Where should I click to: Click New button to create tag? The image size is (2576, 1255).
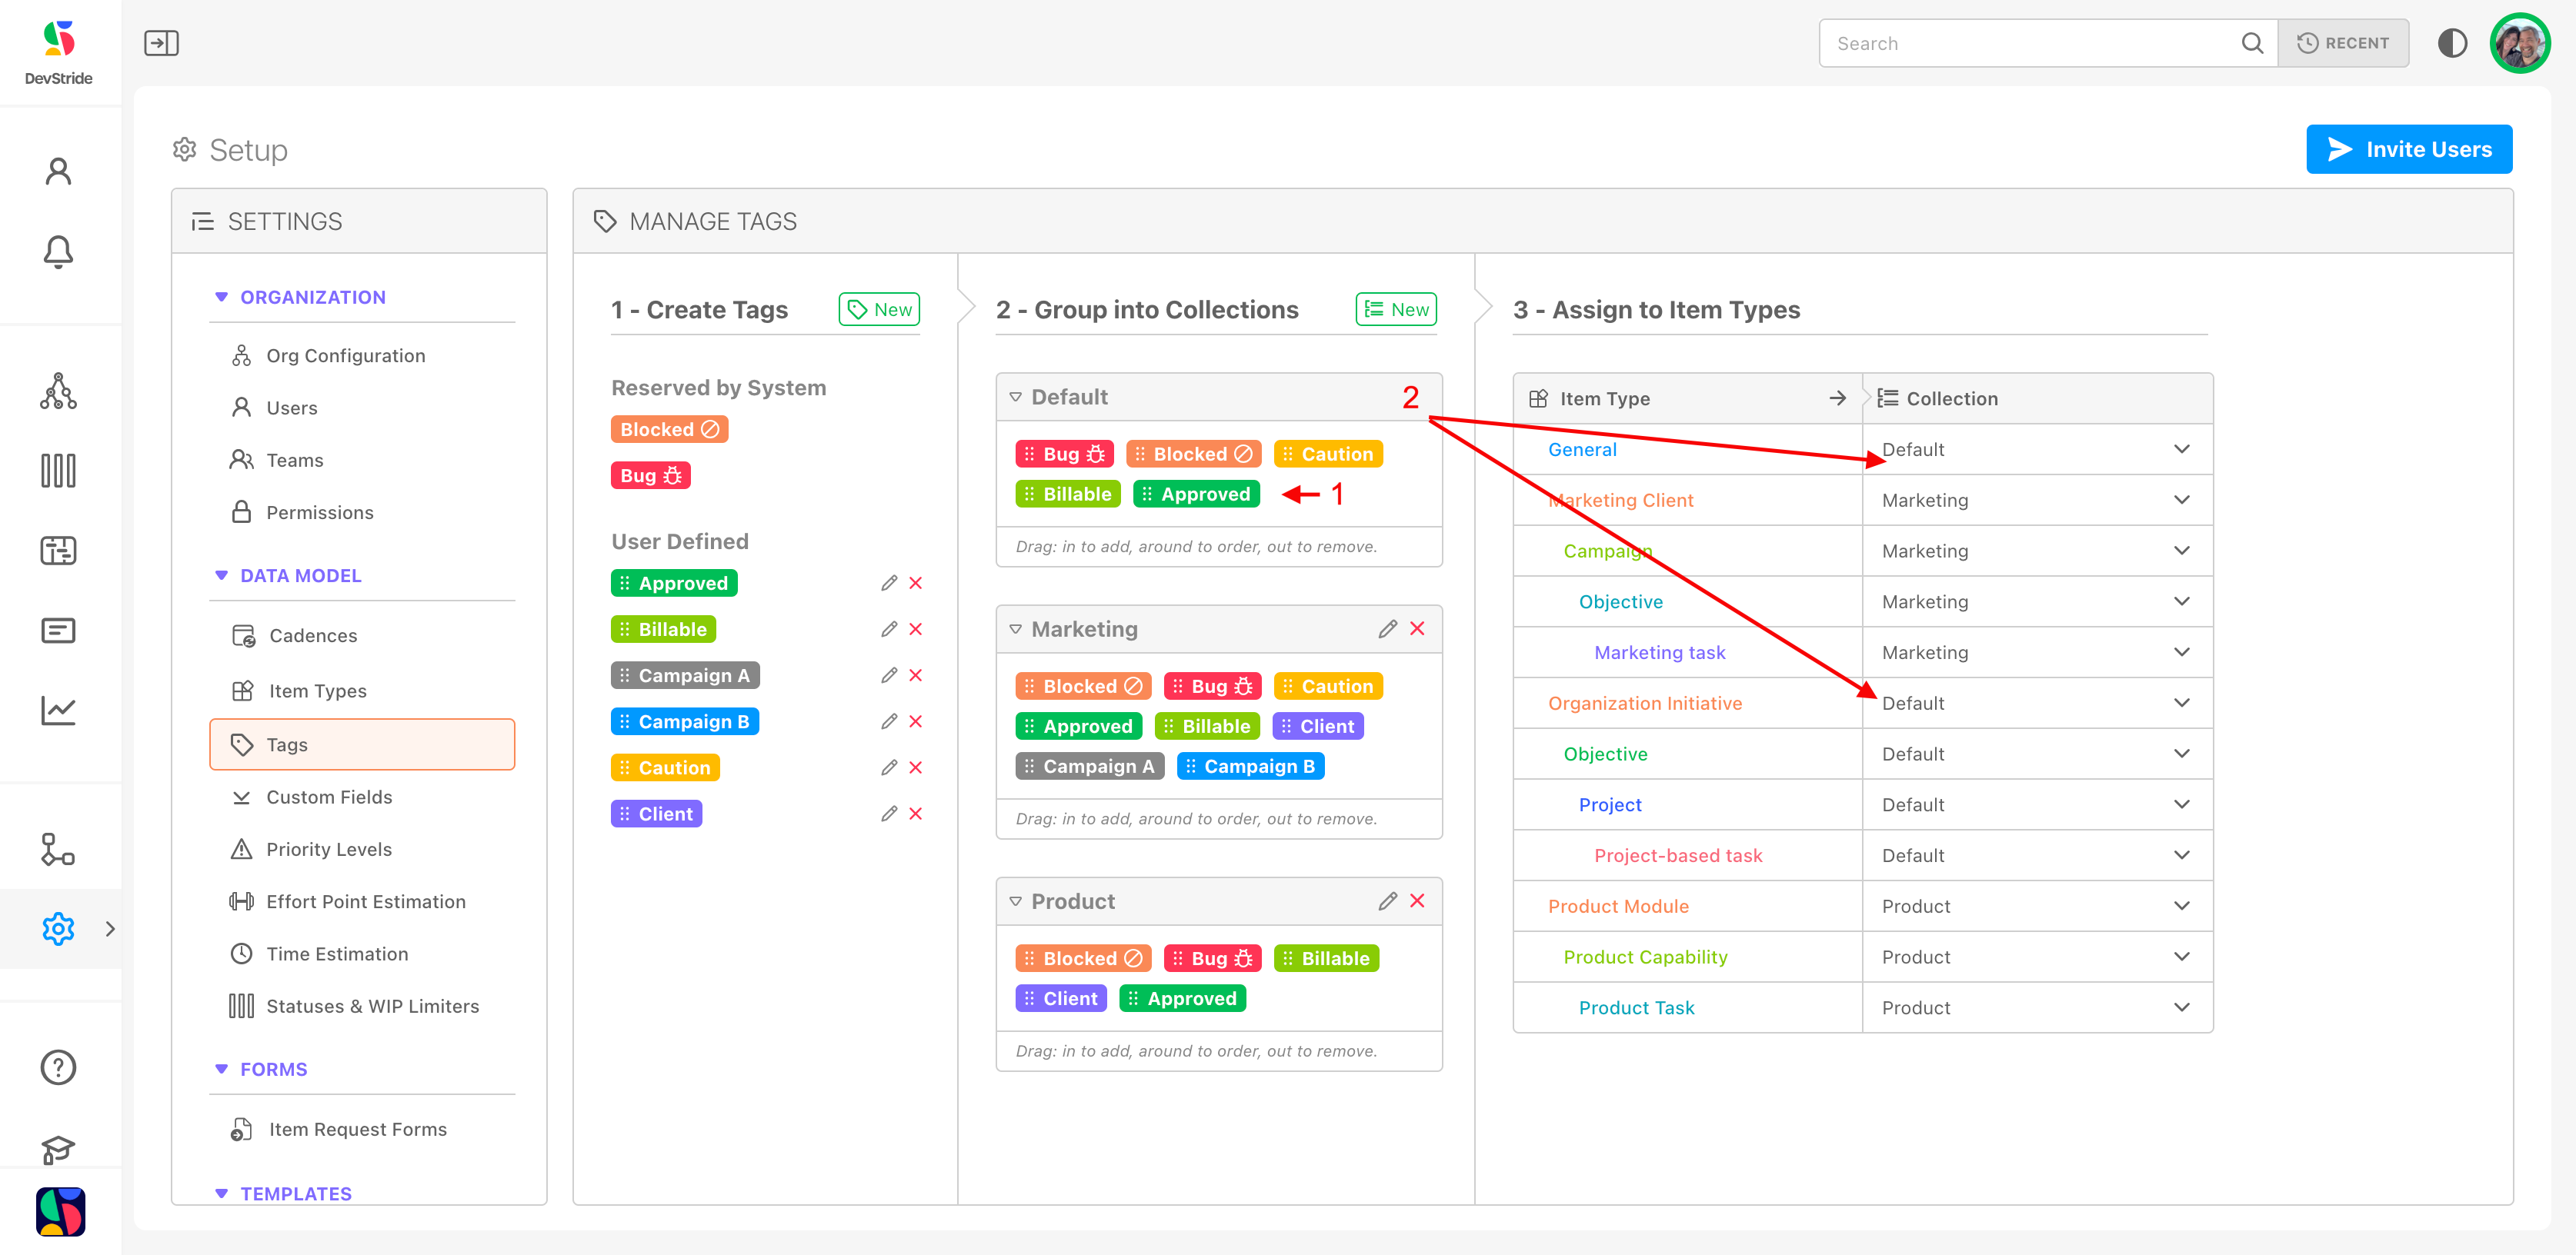pyautogui.click(x=879, y=310)
